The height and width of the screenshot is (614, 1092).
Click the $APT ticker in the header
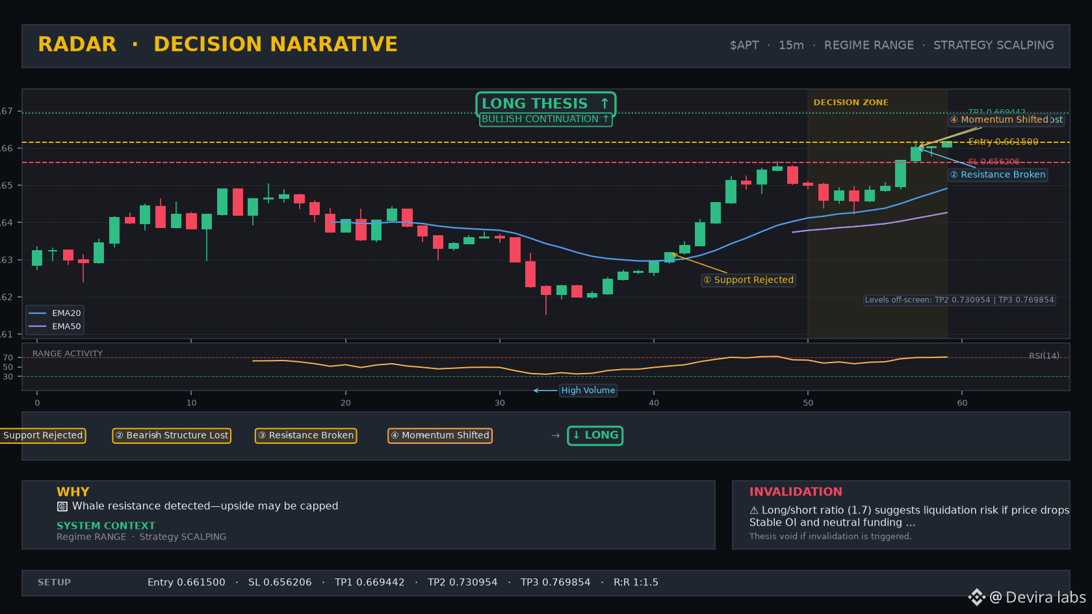pyautogui.click(x=744, y=45)
